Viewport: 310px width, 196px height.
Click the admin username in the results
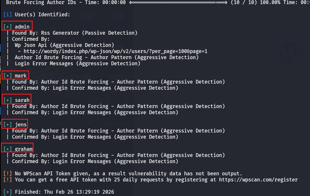22,27
